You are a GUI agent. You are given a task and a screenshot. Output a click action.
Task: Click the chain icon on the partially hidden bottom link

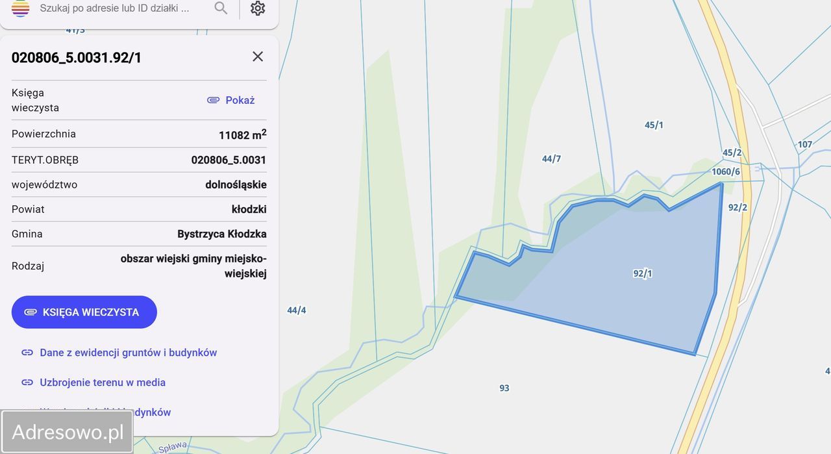pyautogui.click(x=27, y=412)
